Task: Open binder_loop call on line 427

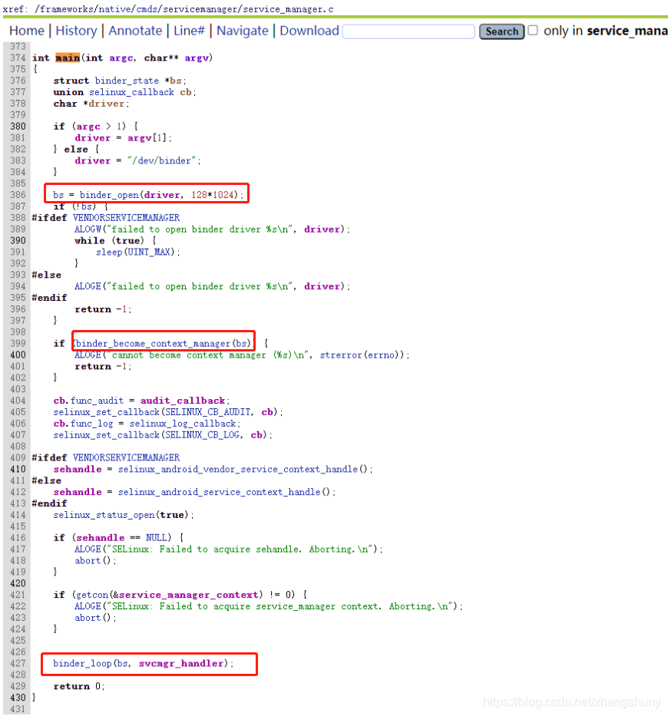Action: 82,663
